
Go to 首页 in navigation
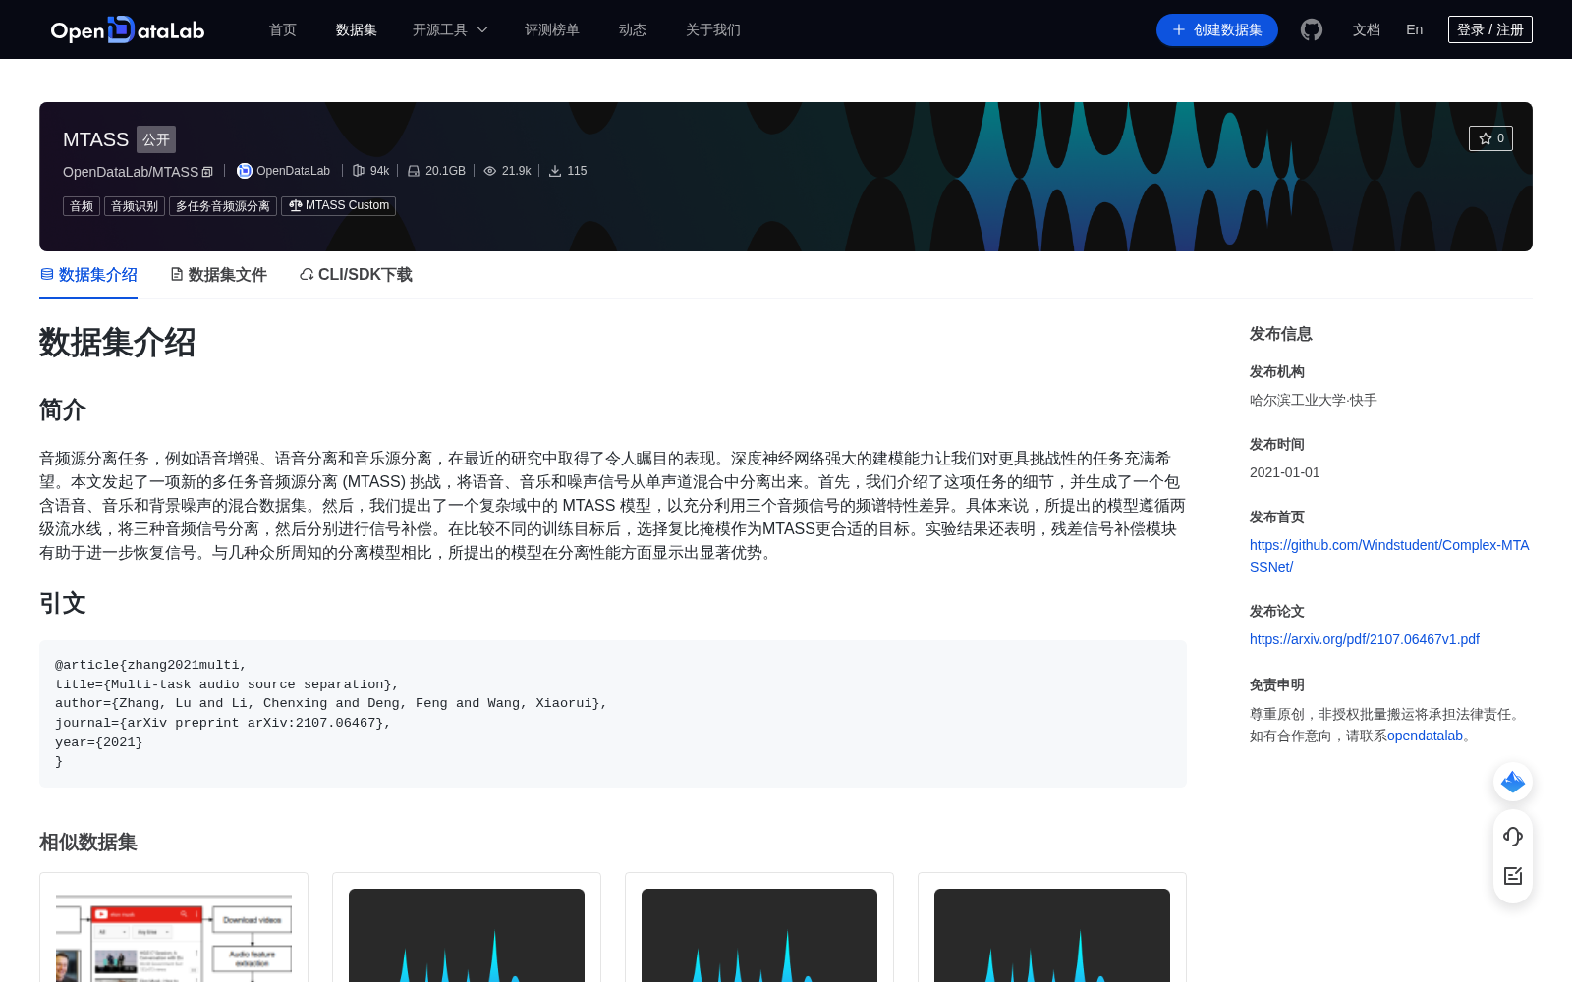pyautogui.click(x=283, y=29)
